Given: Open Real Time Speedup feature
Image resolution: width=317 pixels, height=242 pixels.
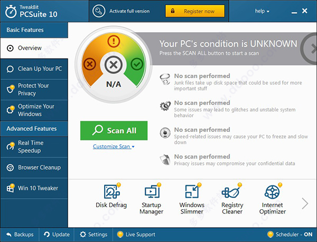Looking at the screenshot, I should (x=34, y=147).
